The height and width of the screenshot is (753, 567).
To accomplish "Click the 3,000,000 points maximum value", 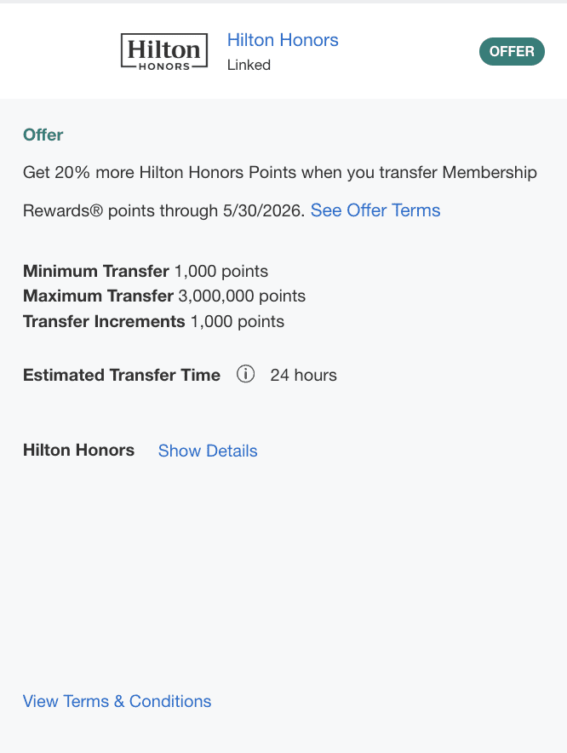I will point(242,296).
